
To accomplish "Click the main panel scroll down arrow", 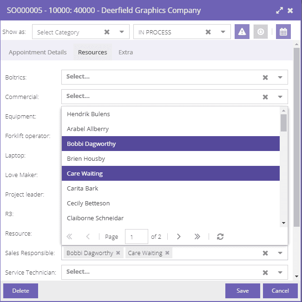I will pos(296,276).
